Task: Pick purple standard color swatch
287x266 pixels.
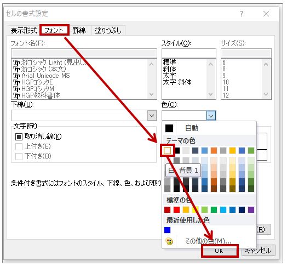Action: pos(251,210)
